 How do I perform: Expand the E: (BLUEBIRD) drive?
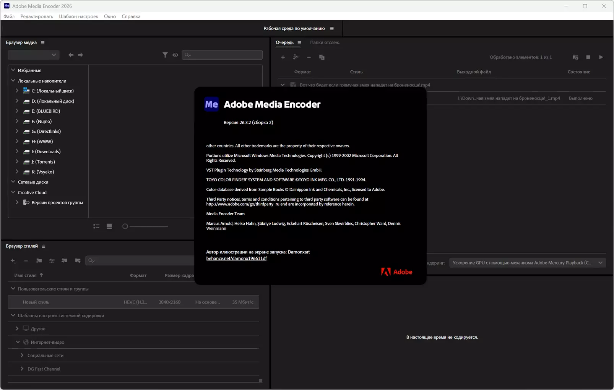point(17,111)
